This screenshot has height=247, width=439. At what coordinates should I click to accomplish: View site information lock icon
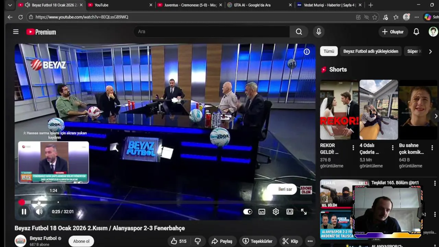pos(31,17)
